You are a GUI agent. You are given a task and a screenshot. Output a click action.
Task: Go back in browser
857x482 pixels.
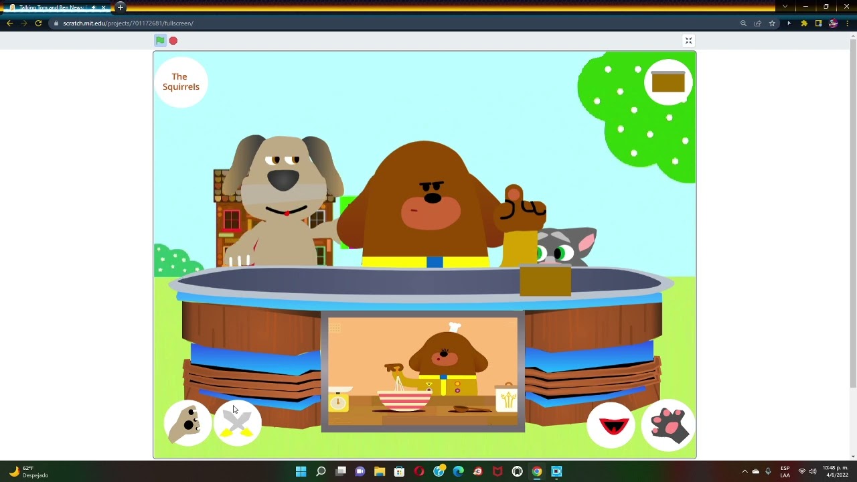point(9,23)
